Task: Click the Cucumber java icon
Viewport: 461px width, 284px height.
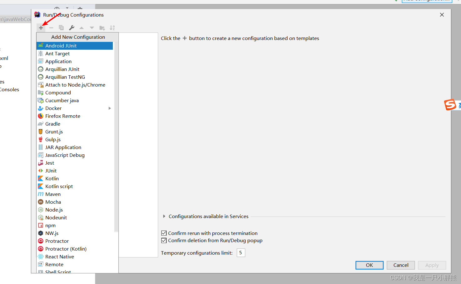Action: (41, 100)
